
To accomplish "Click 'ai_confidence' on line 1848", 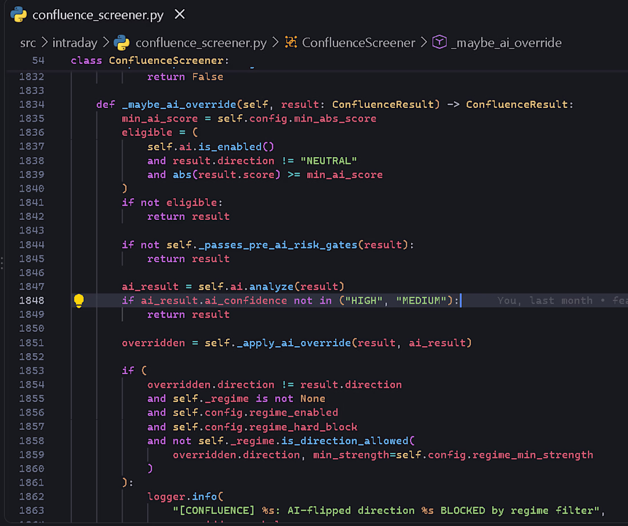I will [x=246, y=300].
